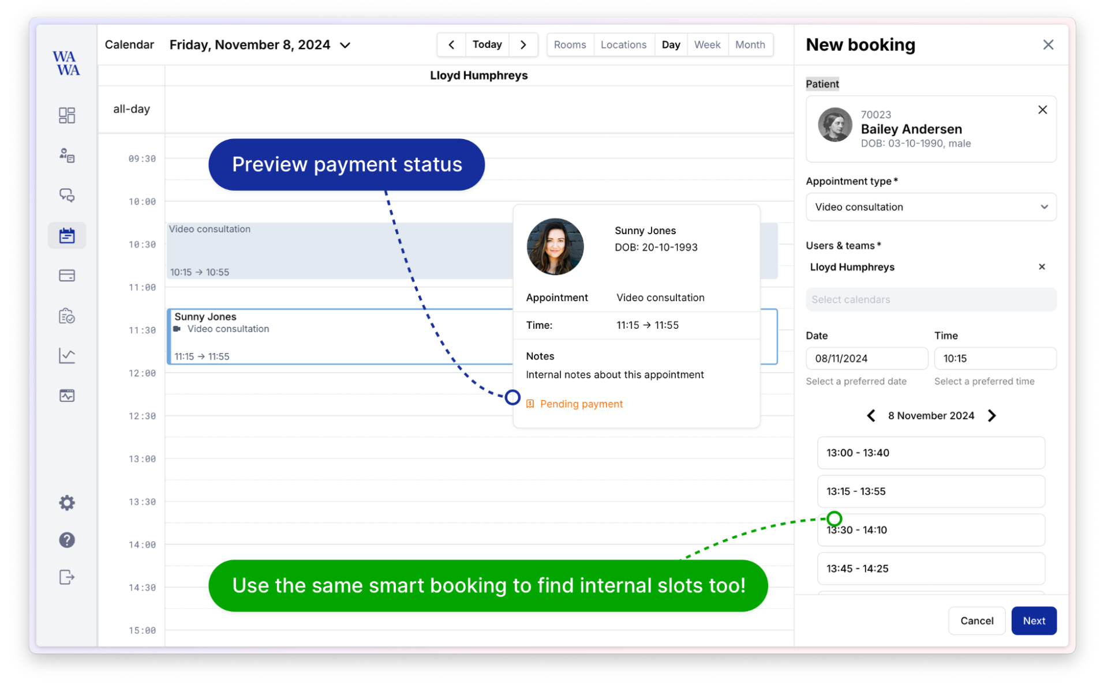Viewport: 1100px width, 684px height.
Task: Click the Select calendars input field
Action: 930,300
